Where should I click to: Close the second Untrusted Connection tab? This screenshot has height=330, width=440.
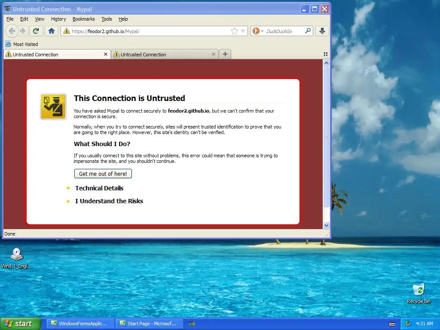pos(214,54)
